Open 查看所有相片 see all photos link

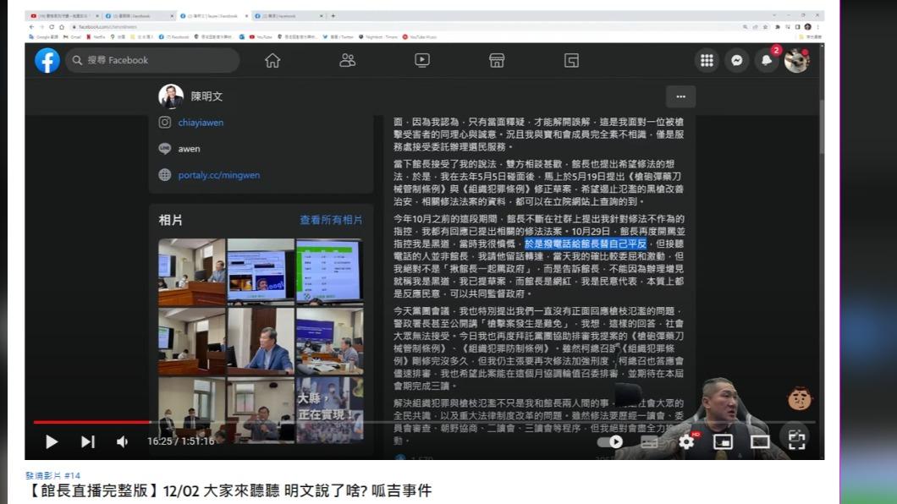pos(331,220)
